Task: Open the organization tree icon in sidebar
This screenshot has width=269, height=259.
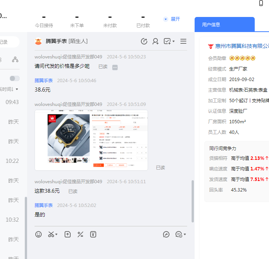Action: [15, 59]
